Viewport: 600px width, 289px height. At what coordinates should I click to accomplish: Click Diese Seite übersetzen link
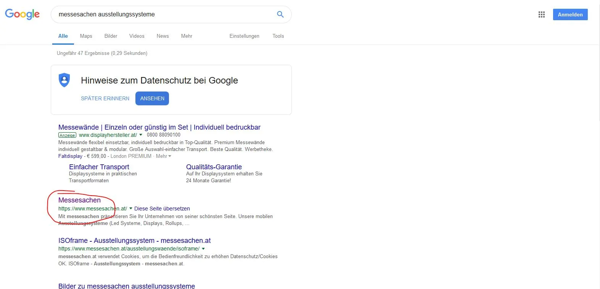[x=162, y=209]
